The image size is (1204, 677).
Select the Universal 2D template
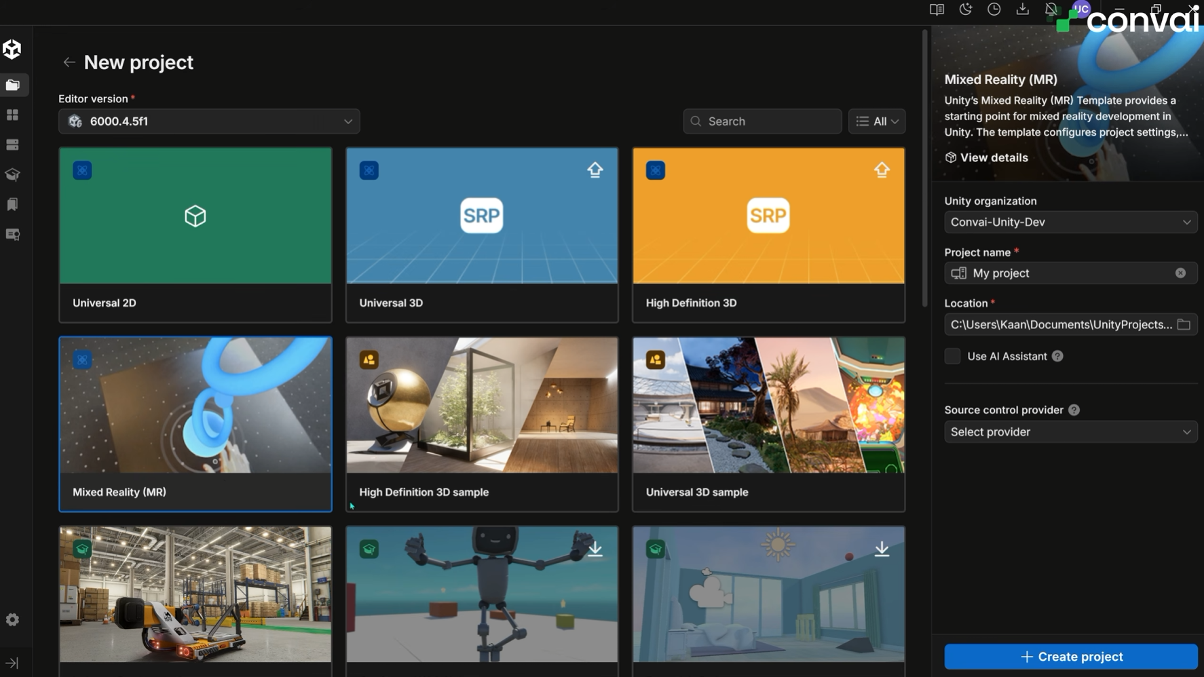pos(195,235)
